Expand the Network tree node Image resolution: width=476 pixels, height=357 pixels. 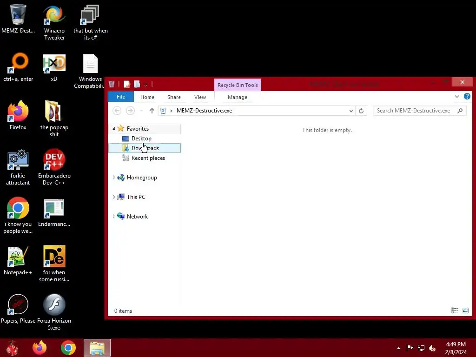[114, 216]
